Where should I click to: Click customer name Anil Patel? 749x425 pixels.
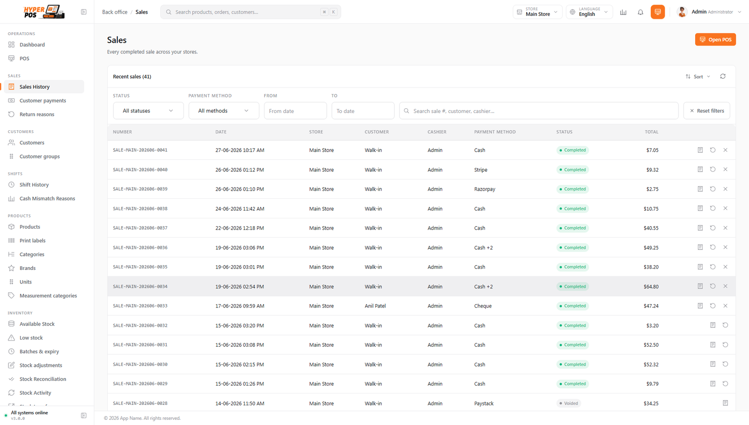tap(375, 306)
